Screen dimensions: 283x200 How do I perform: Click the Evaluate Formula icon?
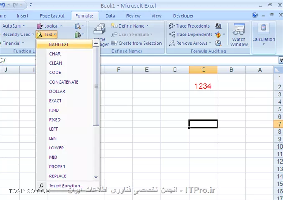218,43
